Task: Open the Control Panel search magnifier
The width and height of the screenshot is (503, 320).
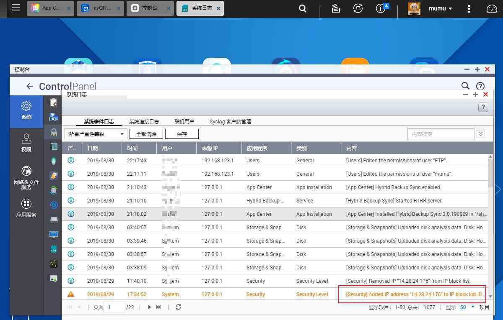Action: (x=465, y=85)
